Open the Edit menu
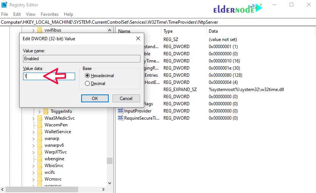This screenshot has width=316, height=193. tap(17, 14)
